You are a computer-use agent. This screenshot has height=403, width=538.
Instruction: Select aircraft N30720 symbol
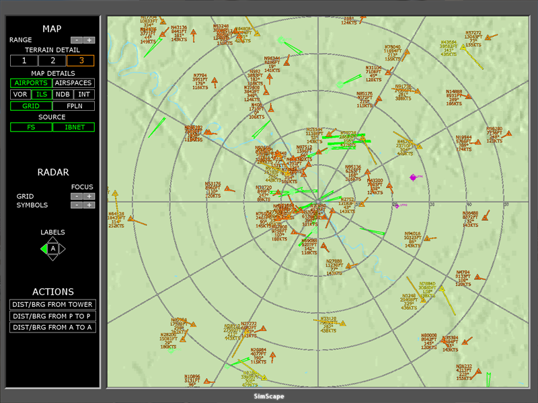coord(278,193)
